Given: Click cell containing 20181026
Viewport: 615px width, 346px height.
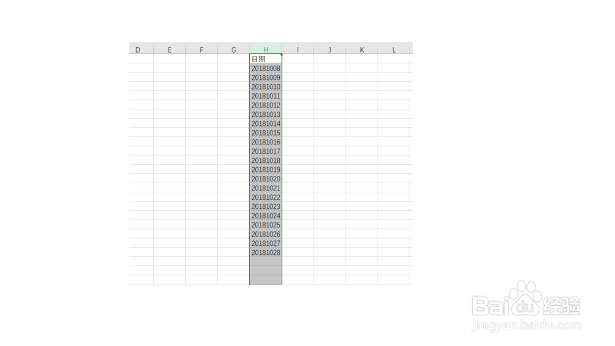Looking at the screenshot, I should click(x=266, y=234).
